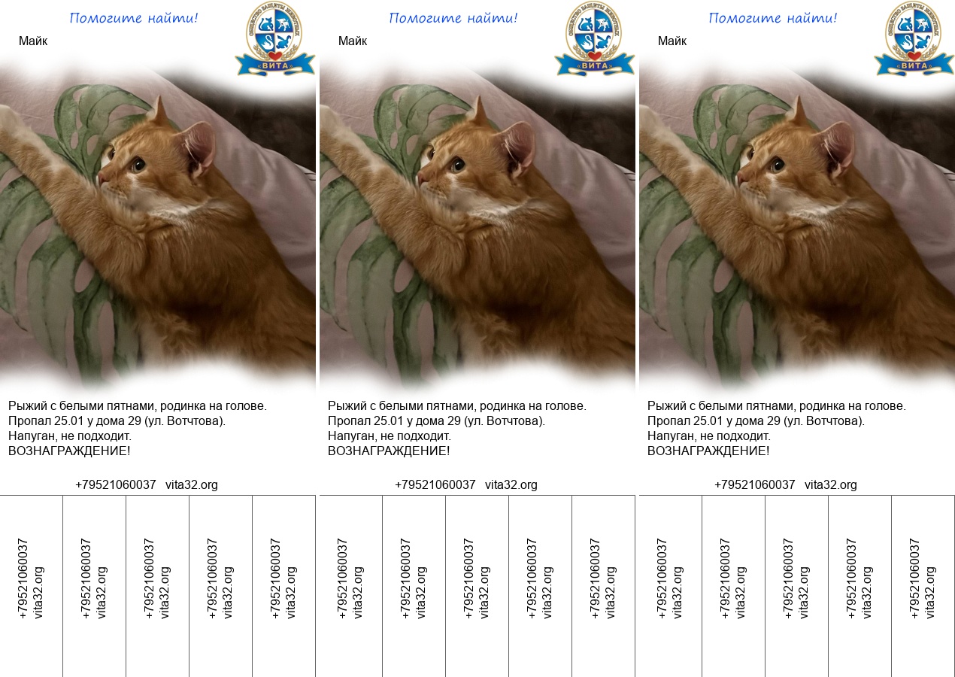Click the Vita logo on the right flyer

point(914,39)
